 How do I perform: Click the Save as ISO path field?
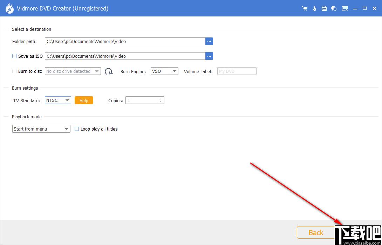click(x=125, y=56)
